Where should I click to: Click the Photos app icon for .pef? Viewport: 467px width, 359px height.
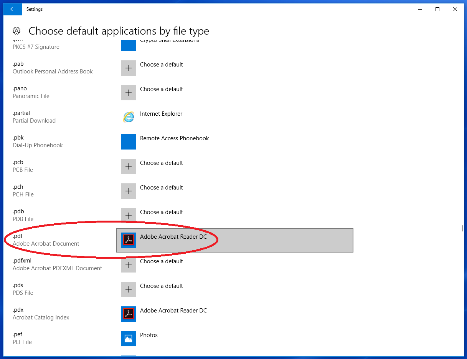[129, 339]
